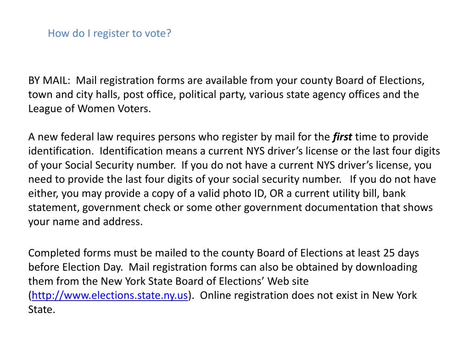Click the text "at least 25 days"
Screen dimensions: 470x353
point(382,253)
